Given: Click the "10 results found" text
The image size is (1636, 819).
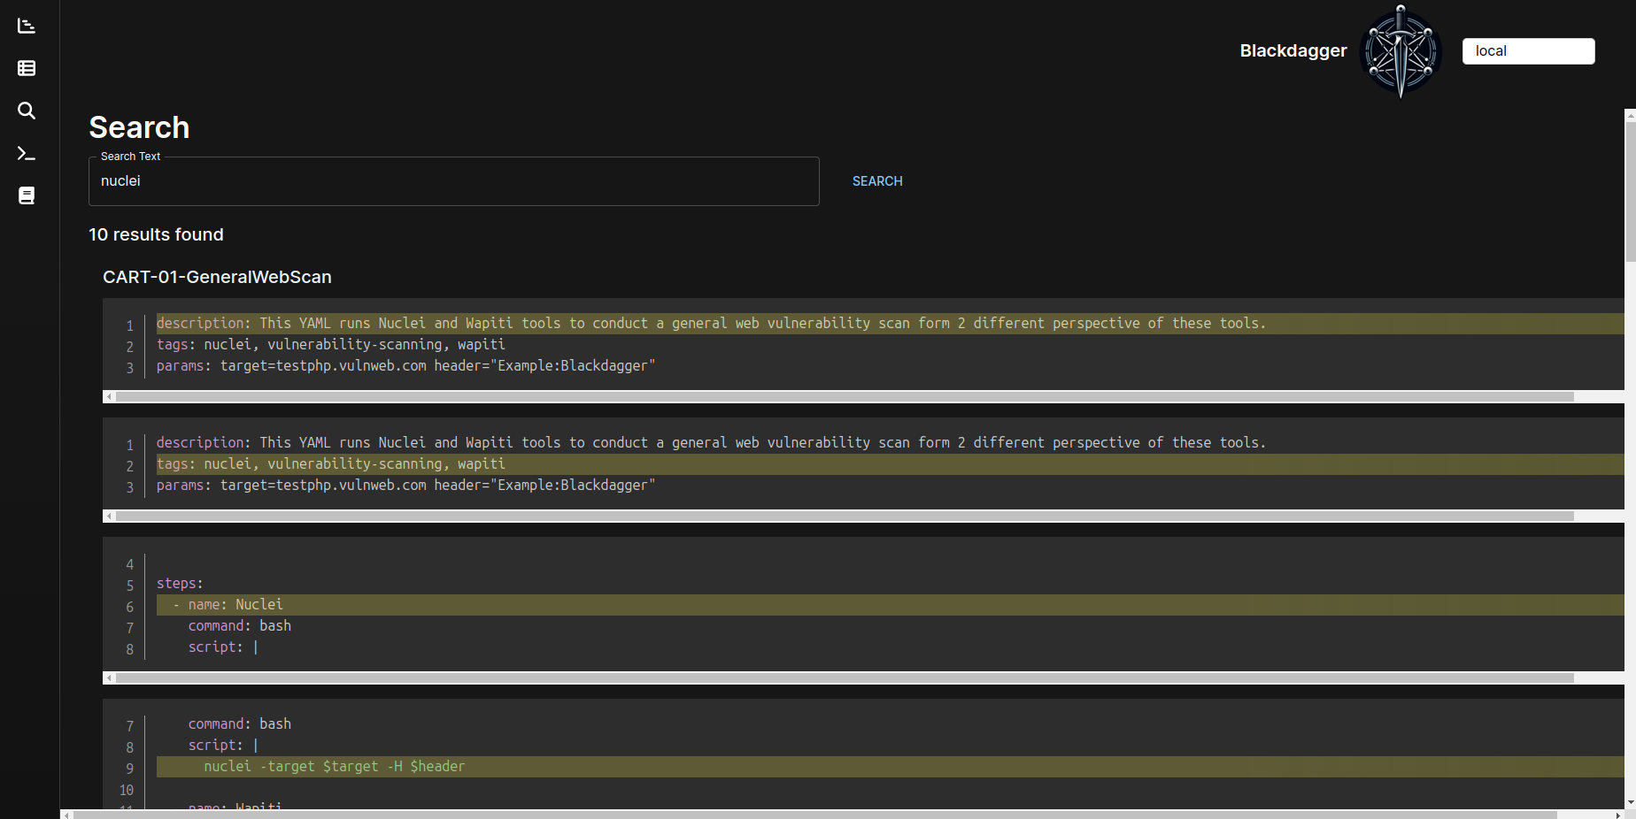Looking at the screenshot, I should (x=156, y=234).
